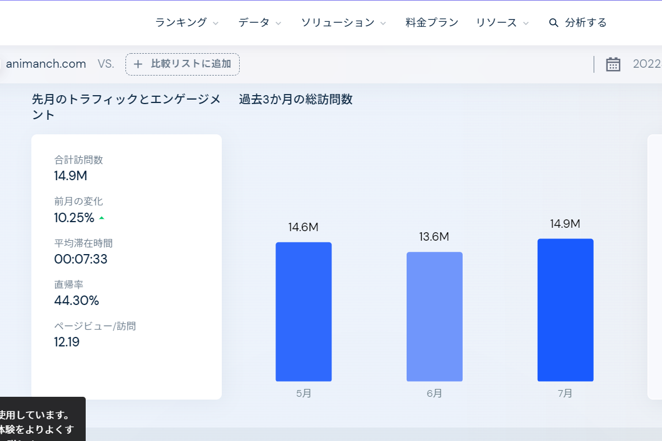The height and width of the screenshot is (441, 662).
Task: Go to the 料金プラン page
Action: [x=432, y=23]
